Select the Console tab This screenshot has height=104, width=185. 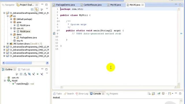[x=96, y=94]
